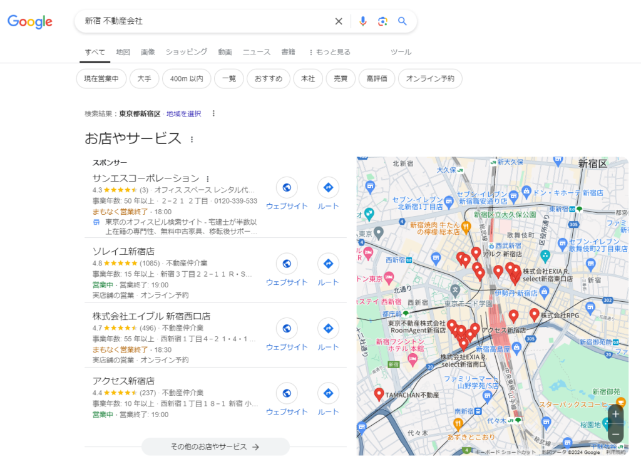The height and width of the screenshot is (459, 641).
Task: Click 新宿高島屋 shopping marker on map
Action: [x=516, y=349]
